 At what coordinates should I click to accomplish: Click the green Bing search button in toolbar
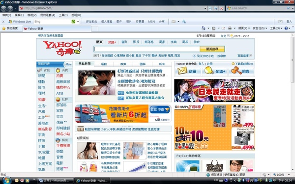(73, 22)
